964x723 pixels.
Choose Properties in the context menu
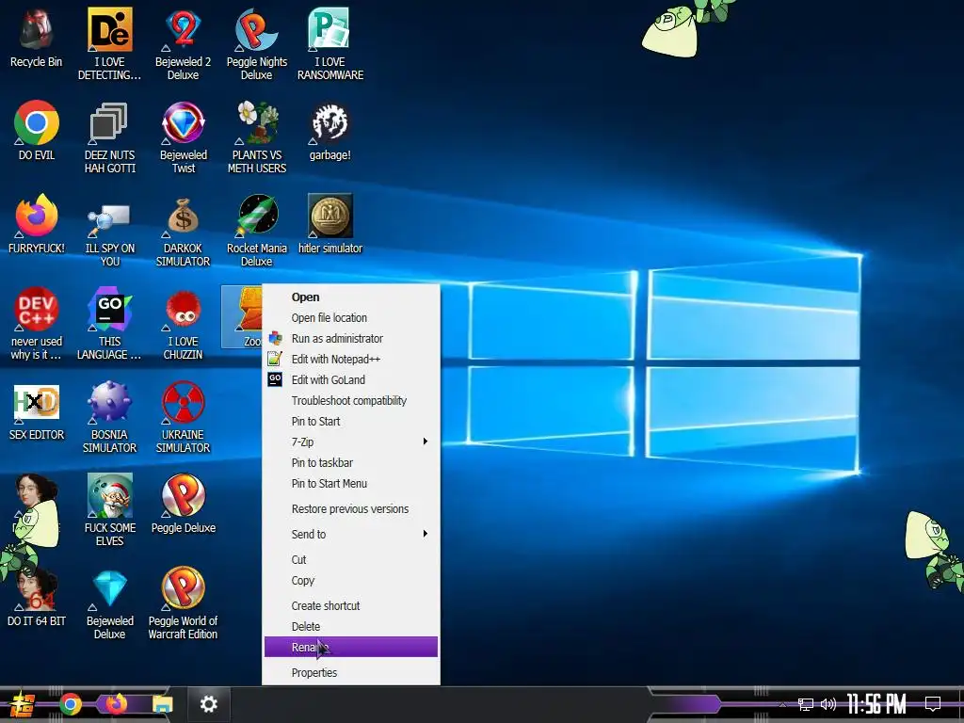(x=351, y=672)
